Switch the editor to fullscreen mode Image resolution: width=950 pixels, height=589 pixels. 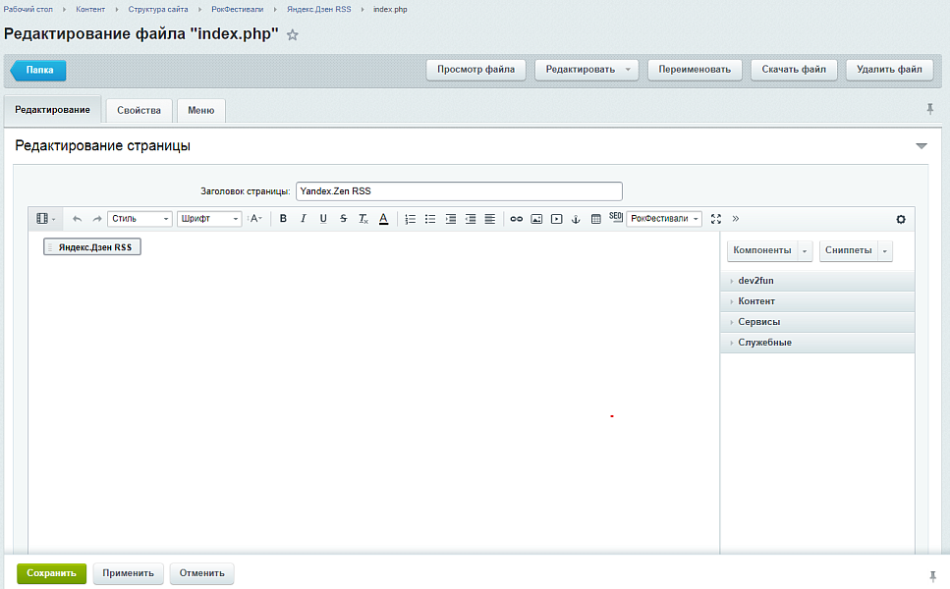715,219
